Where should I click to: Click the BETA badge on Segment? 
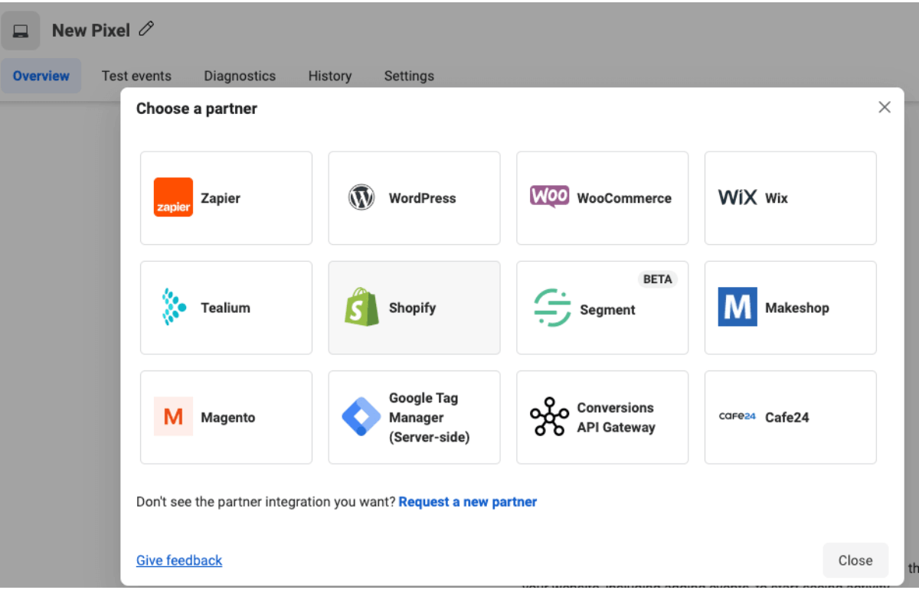(x=658, y=279)
